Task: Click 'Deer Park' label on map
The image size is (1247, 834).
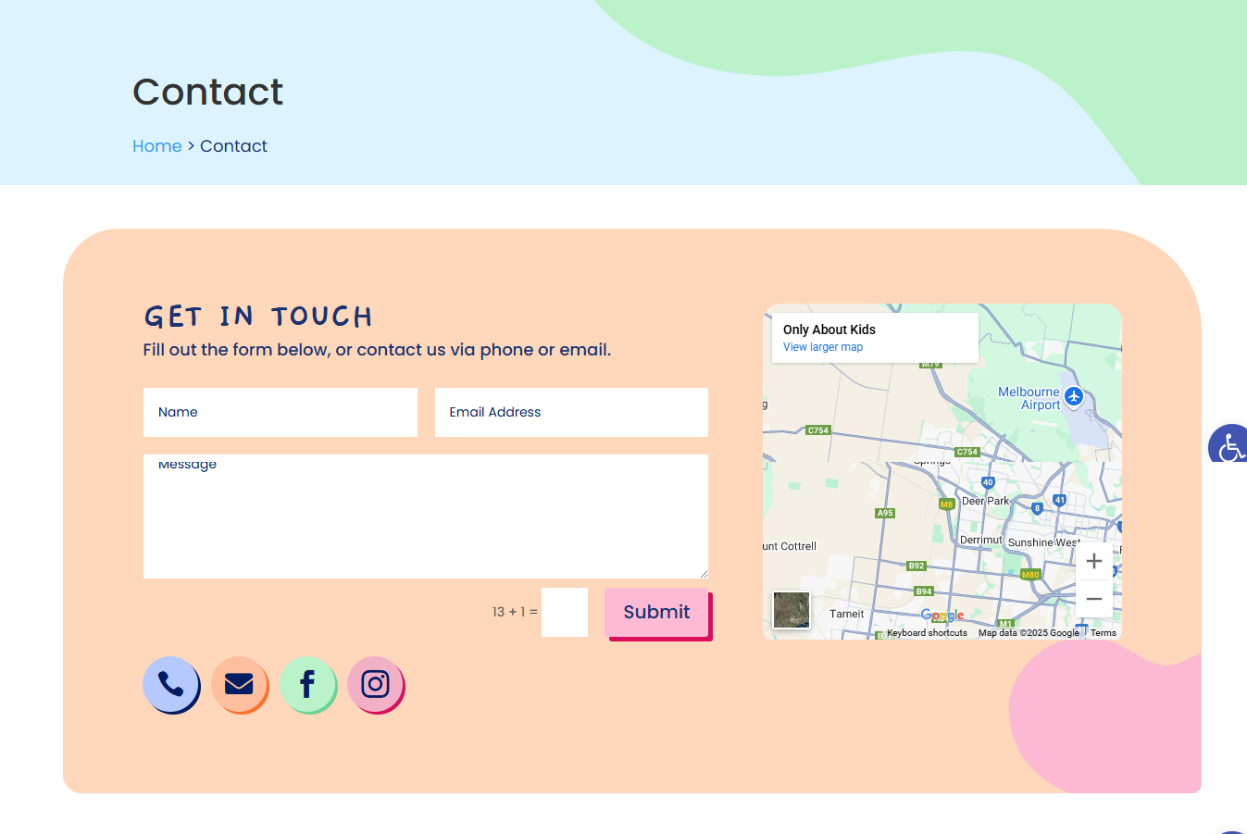Action: [x=985, y=501]
